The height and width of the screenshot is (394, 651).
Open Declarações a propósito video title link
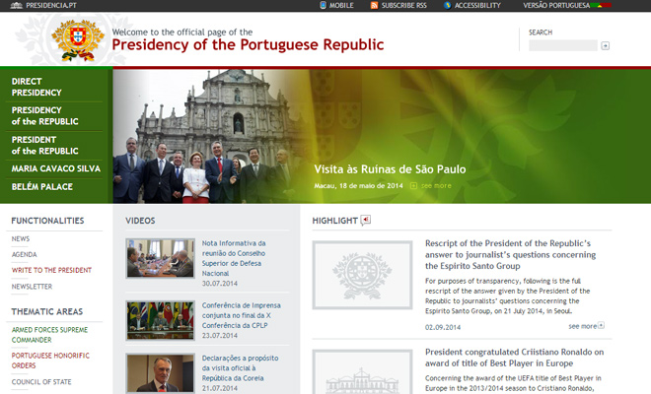240,367
